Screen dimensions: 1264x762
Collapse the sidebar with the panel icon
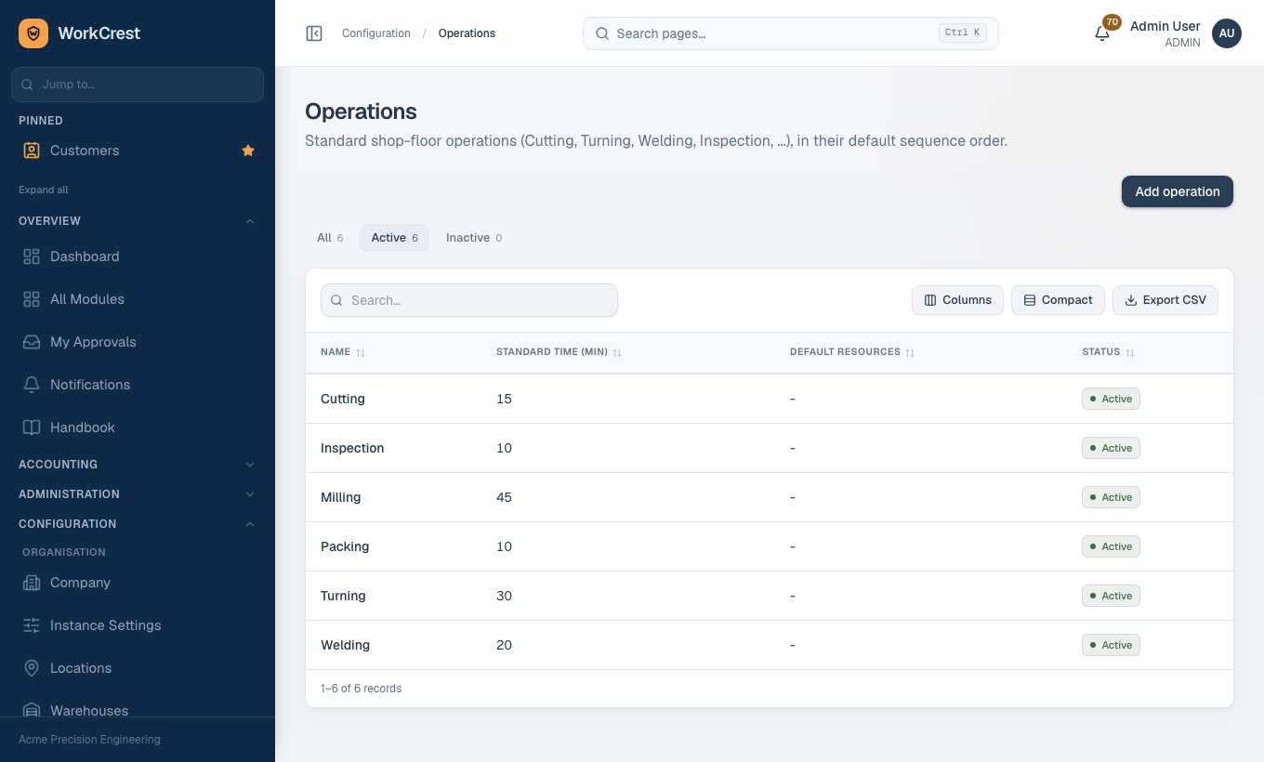tap(314, 33)
